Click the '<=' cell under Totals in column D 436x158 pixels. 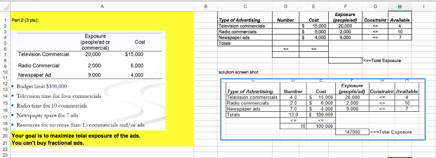286,49
